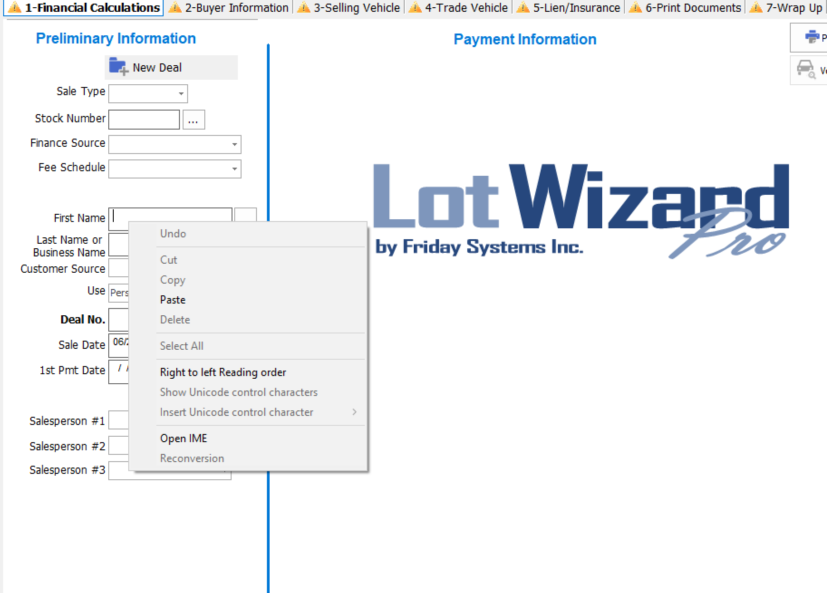Image resolution: width=827 pixels, height=593 pixels.
Task: Expand the Fee Schedule dropdown
Action: tap(234, 169)
